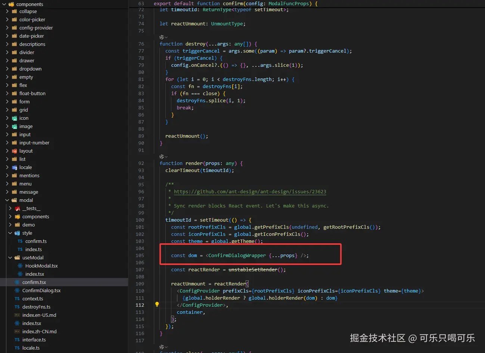Image resolution: width=485 pixels, height=353 pixels.
Task: Expand the collapse folder
Action: click(x=7, y=11)
